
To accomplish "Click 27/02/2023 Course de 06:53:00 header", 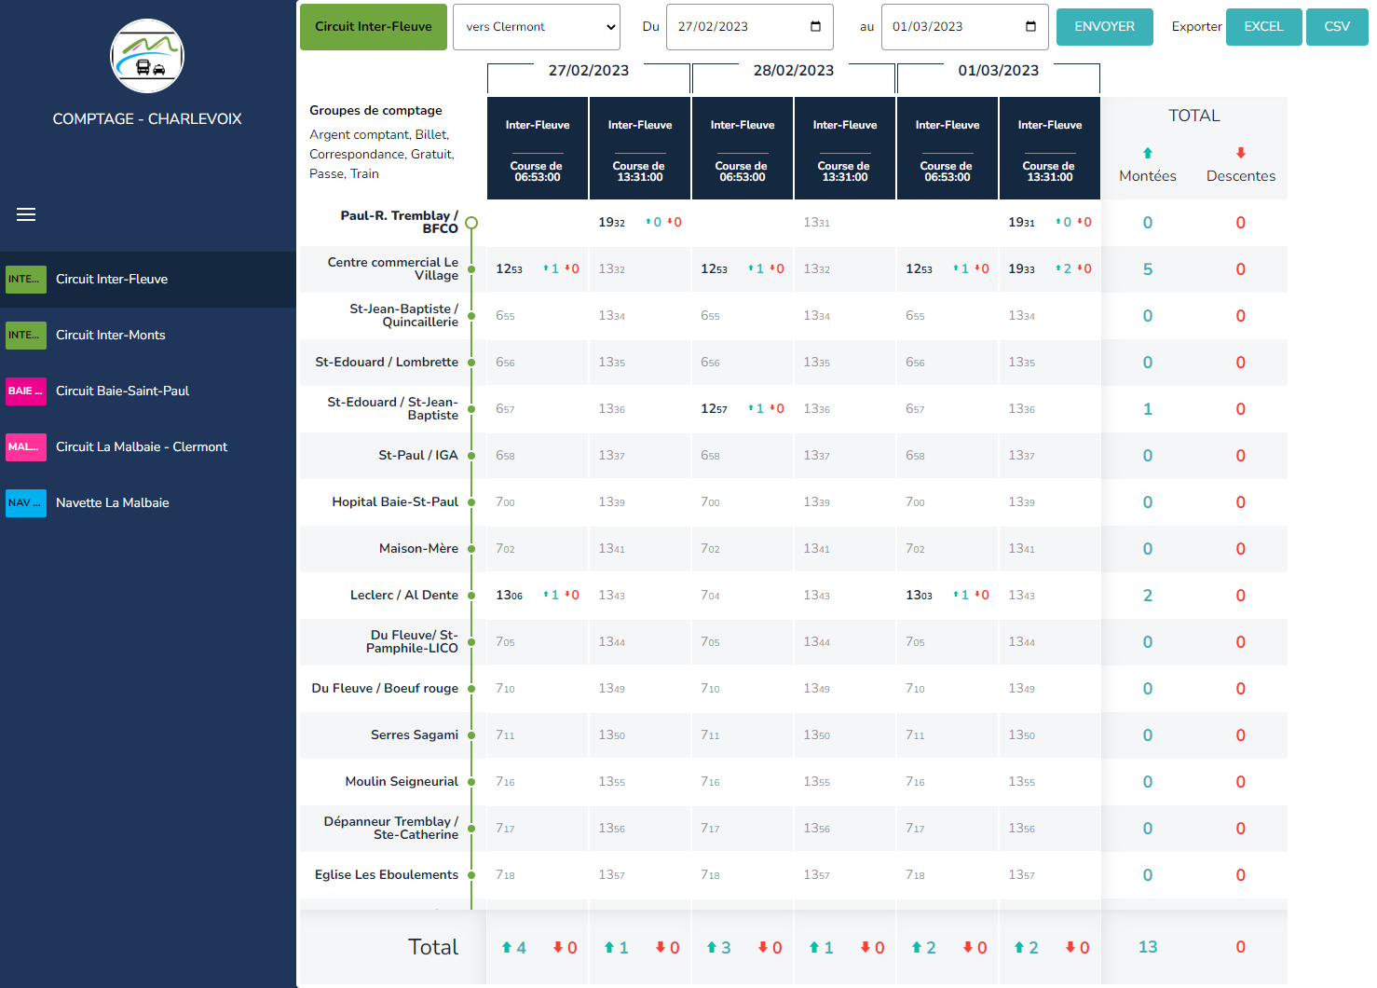I will point(538,148).
